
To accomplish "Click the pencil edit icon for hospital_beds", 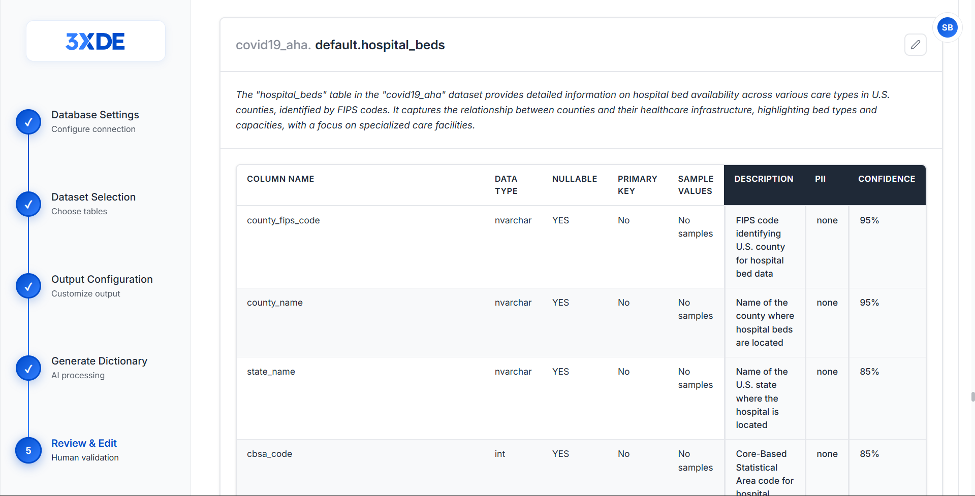I will pos(915,45).
